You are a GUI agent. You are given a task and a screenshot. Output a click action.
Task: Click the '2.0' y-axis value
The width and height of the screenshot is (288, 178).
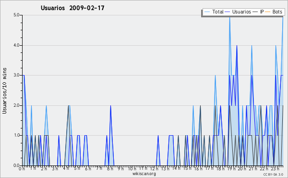[x=16, y=105]
